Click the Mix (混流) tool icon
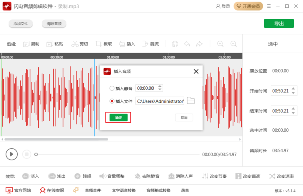The image size is (303, 196). (x=145, y=44)
